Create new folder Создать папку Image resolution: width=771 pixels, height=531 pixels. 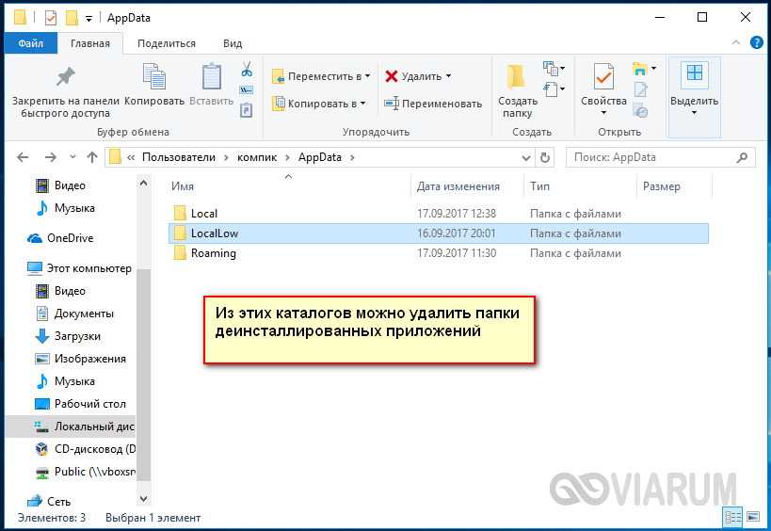click(517, 91)
